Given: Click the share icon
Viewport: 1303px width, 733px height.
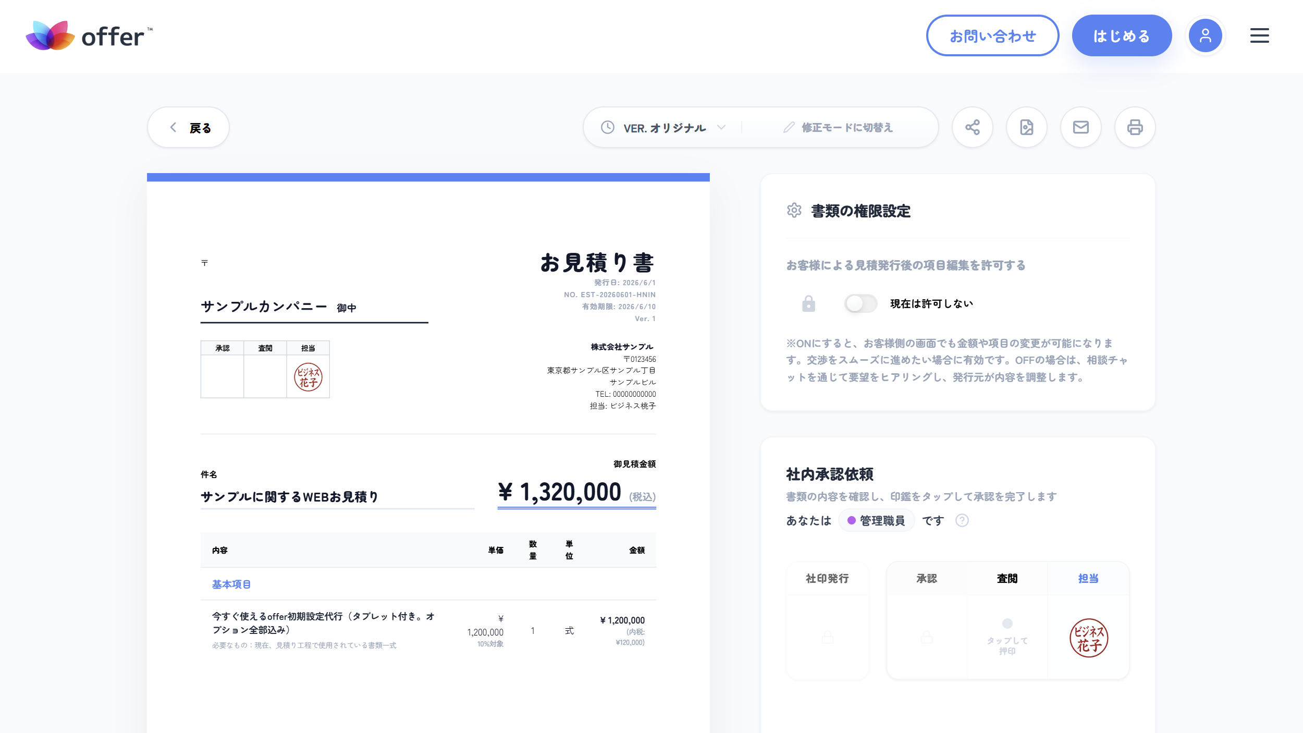Looking at the screenshot, I should coord(972,127).
